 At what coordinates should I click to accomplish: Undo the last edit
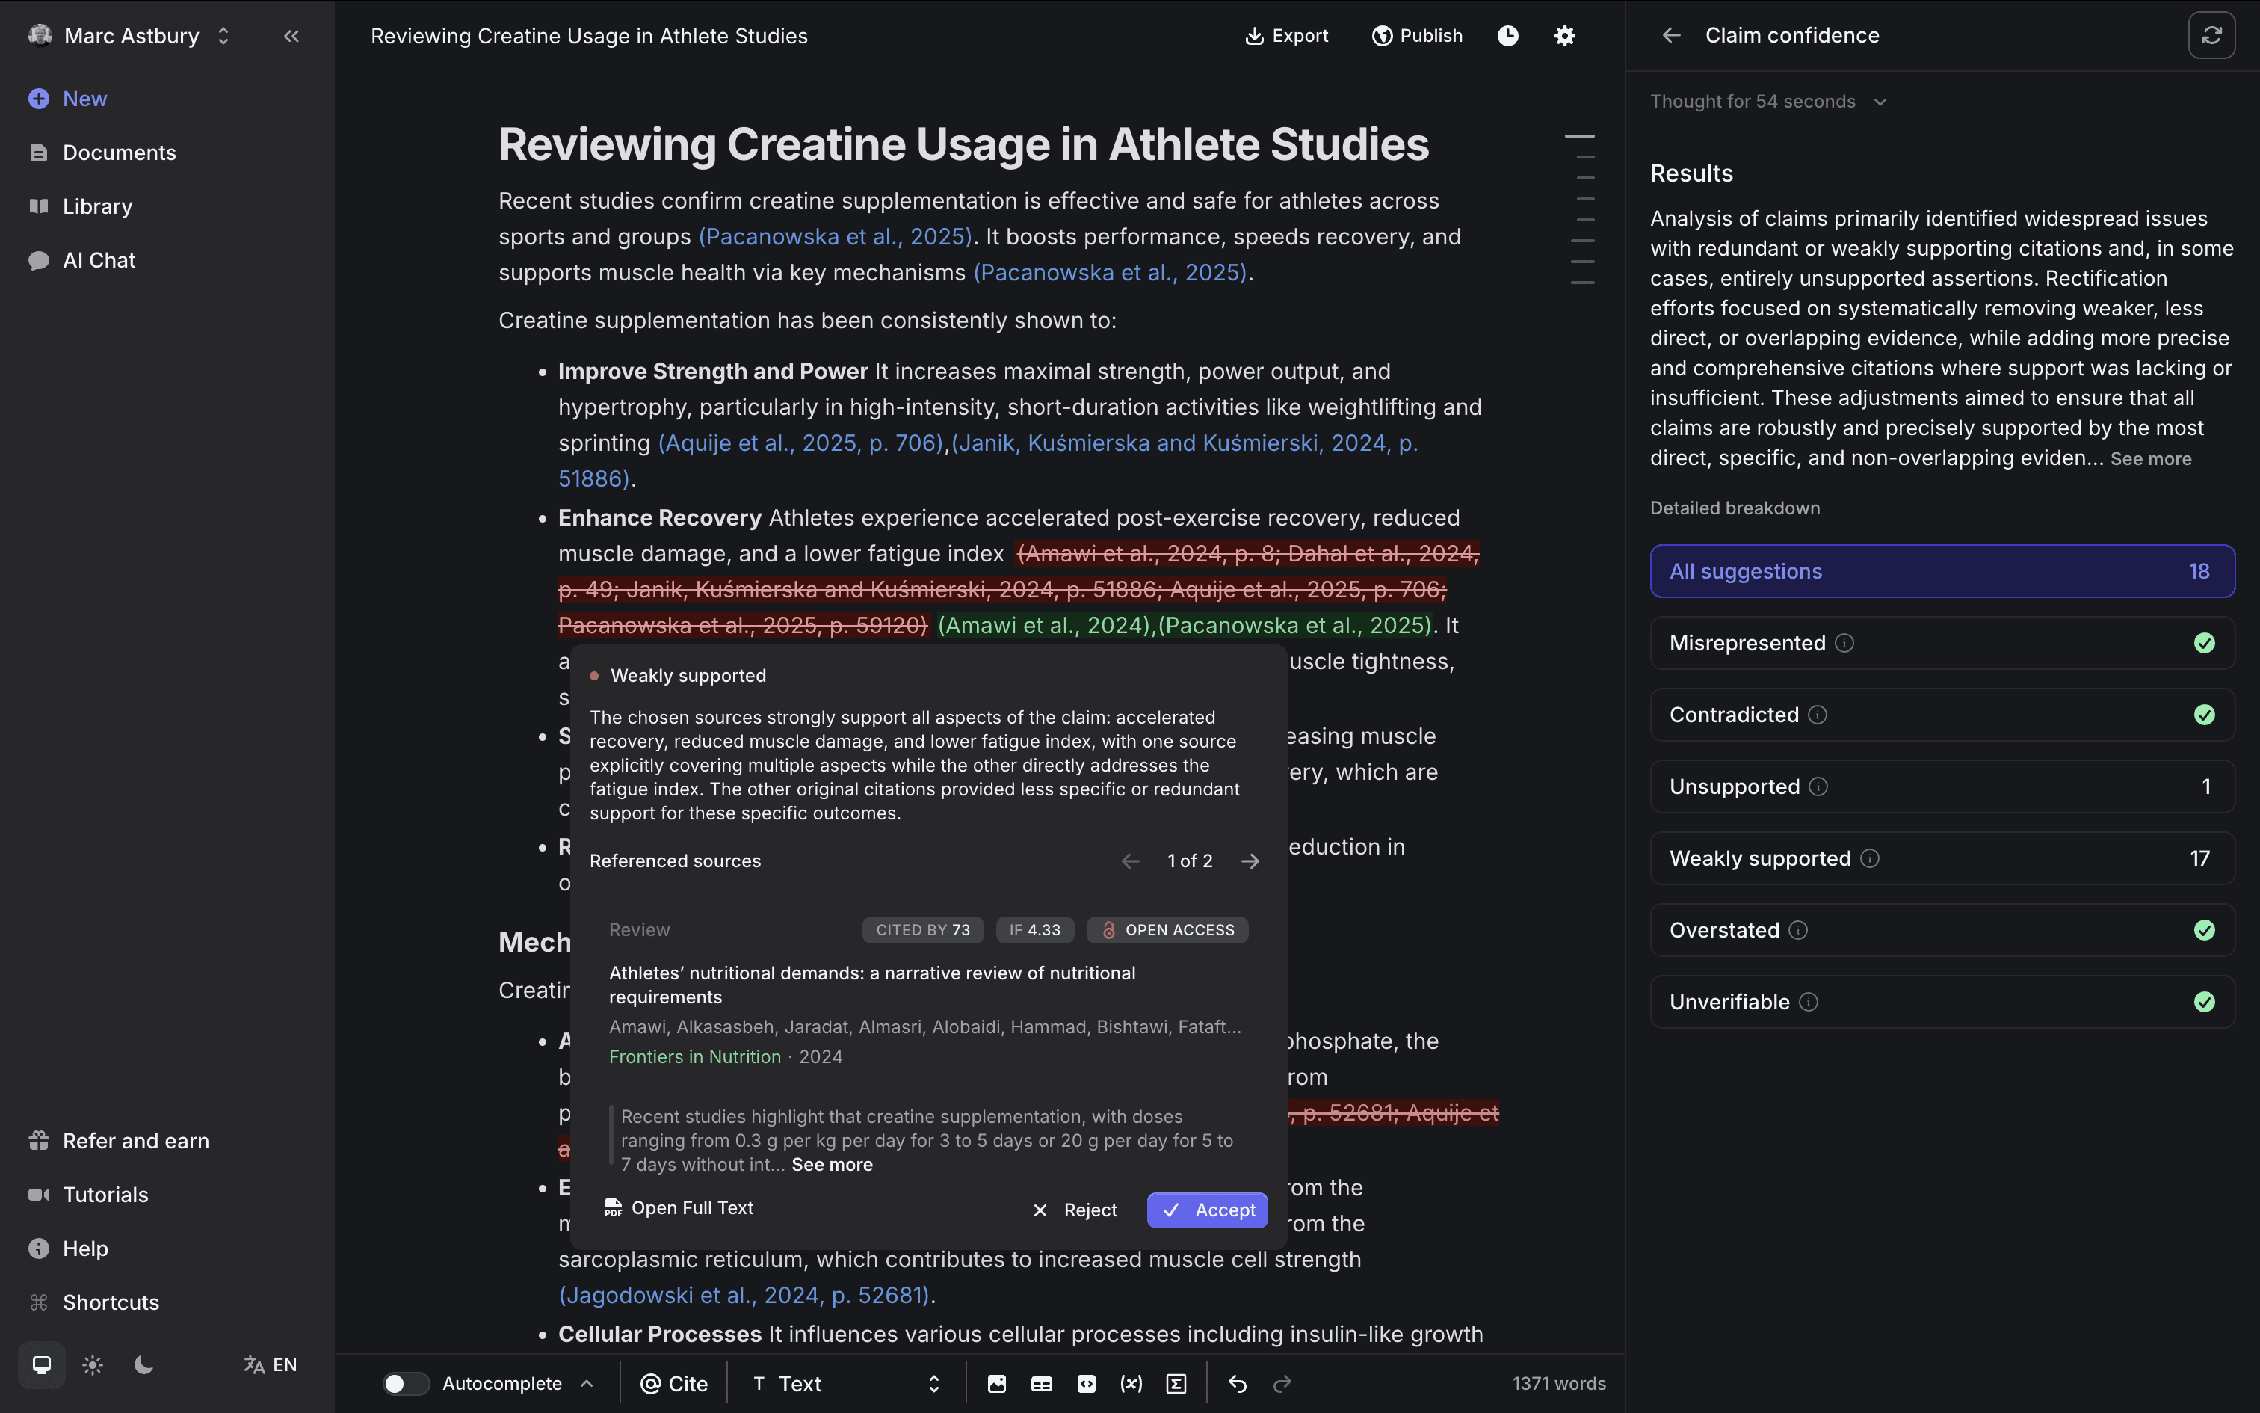tap(1238, 1383)
